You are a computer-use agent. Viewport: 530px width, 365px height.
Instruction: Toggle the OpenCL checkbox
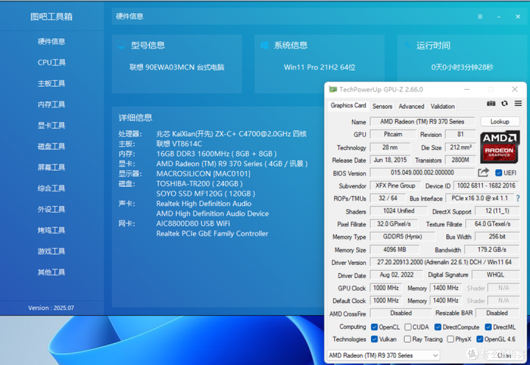374,327
